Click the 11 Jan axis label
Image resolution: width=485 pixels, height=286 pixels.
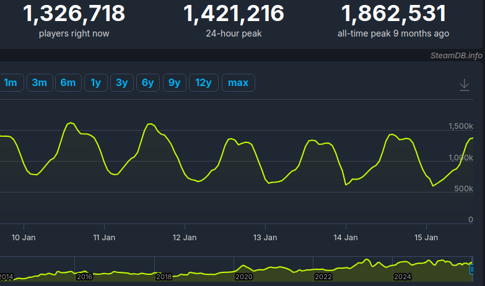pyautogui.click(x=104, y=238)
